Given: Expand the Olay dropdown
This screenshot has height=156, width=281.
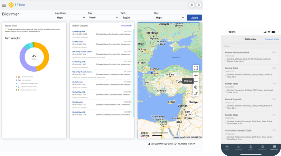Looking at the screenshot, I should tap(169, 17).
